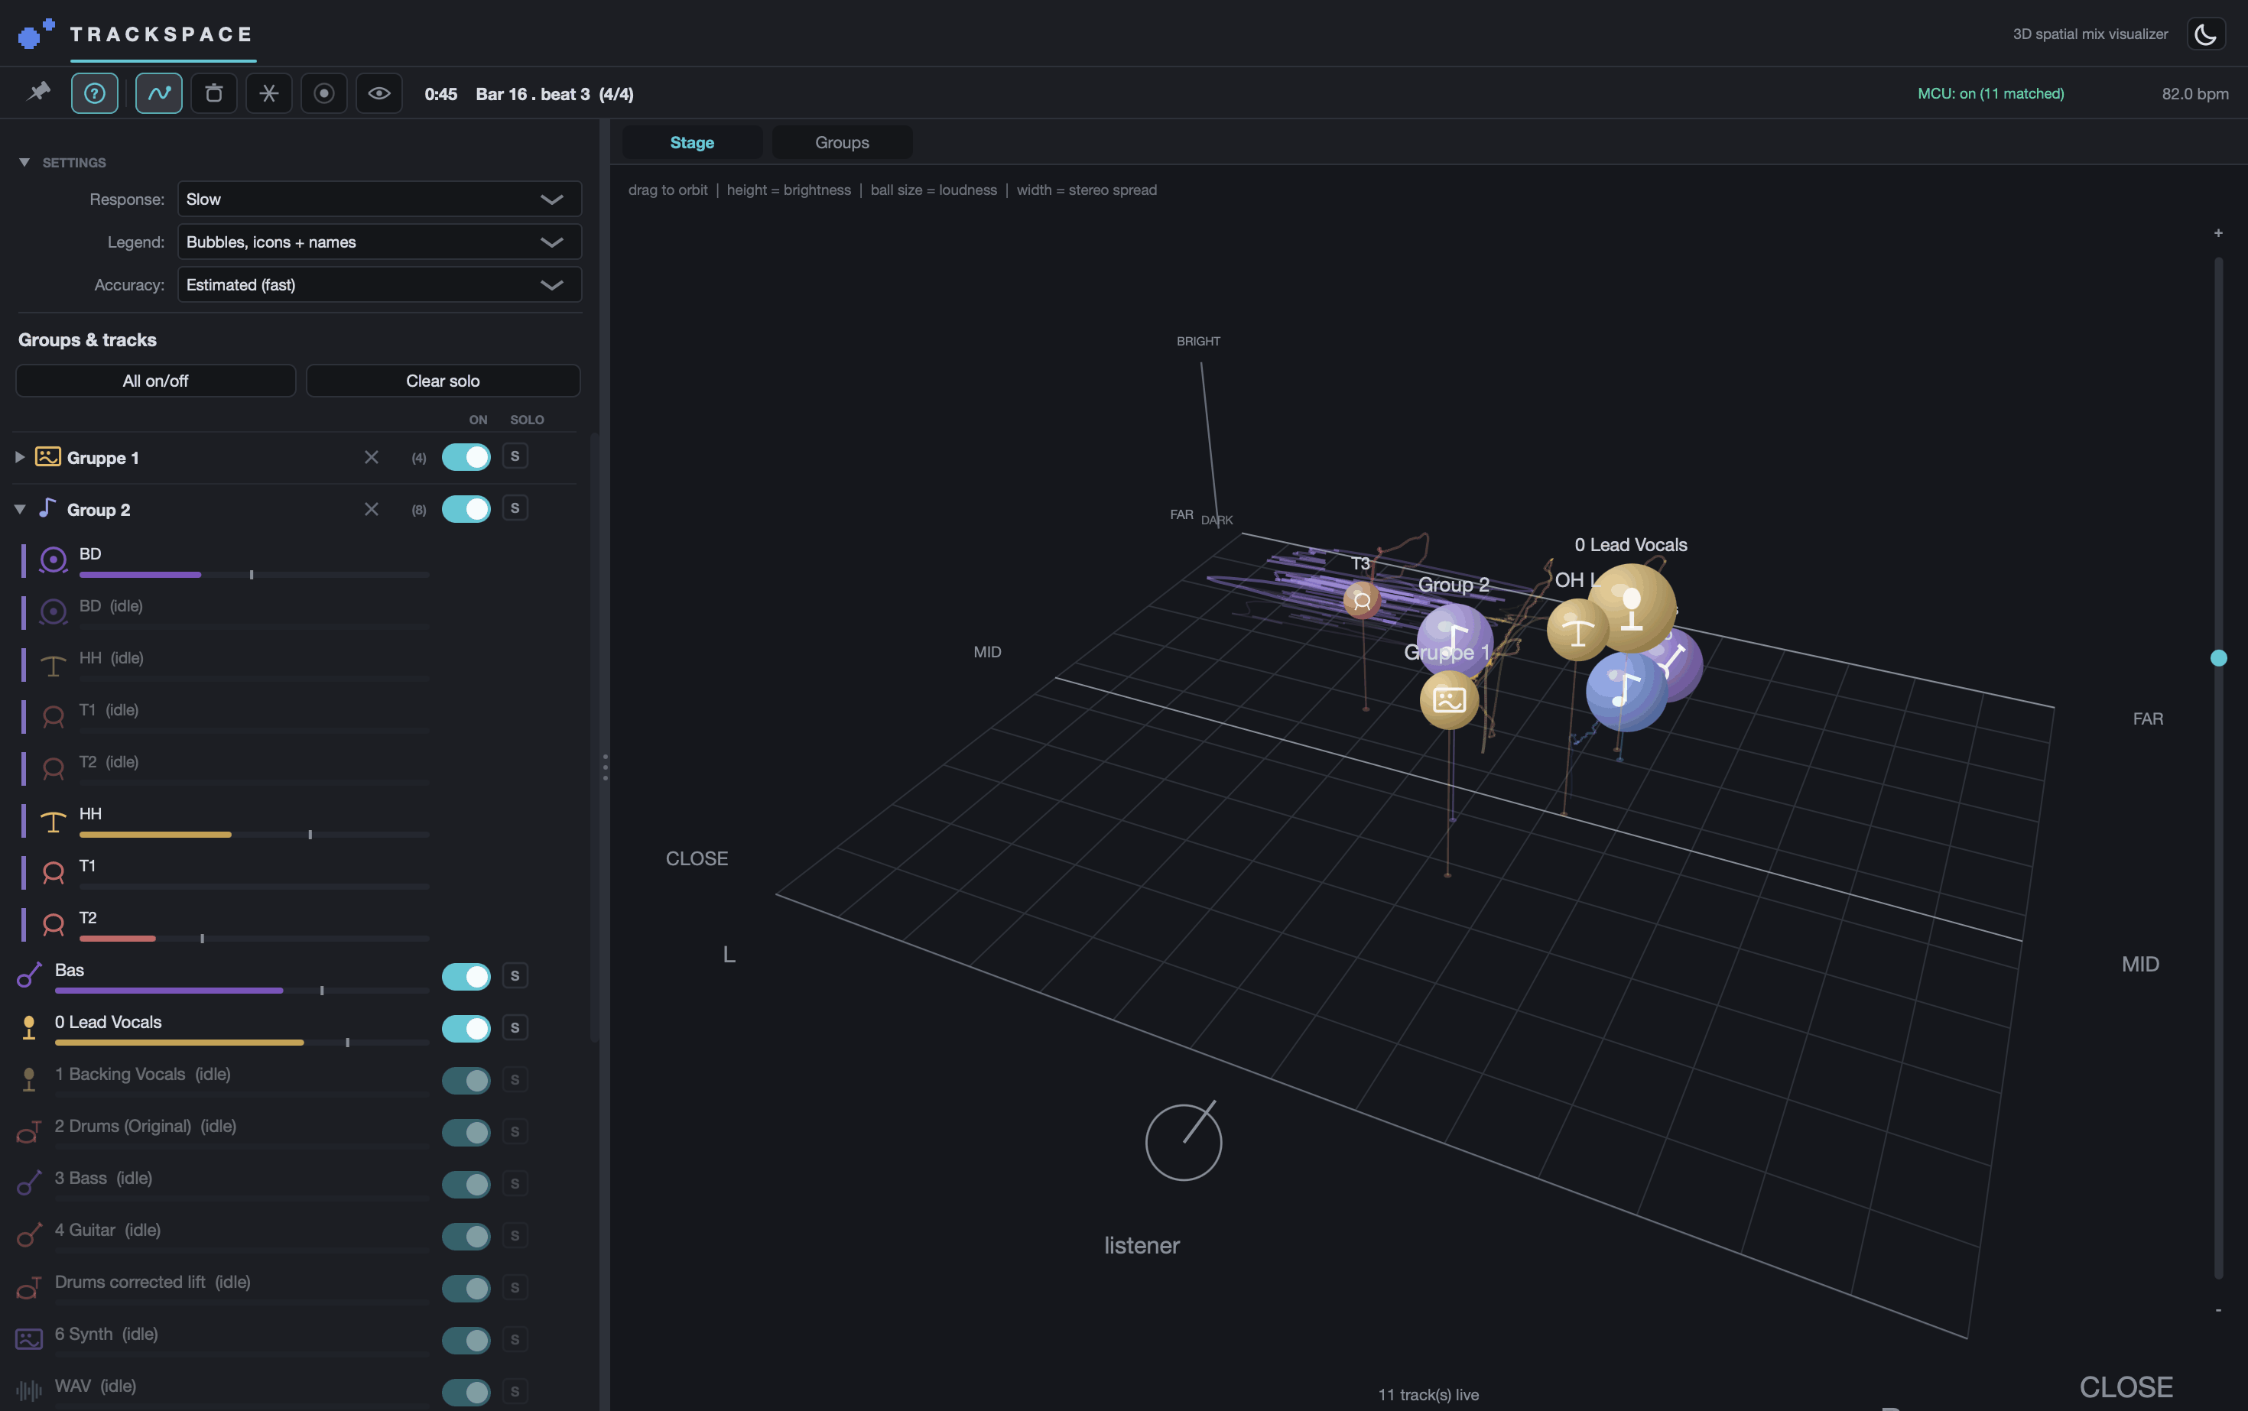Switch to the Groups tab
This screenshot has width=2248, height=1411.
842,143
